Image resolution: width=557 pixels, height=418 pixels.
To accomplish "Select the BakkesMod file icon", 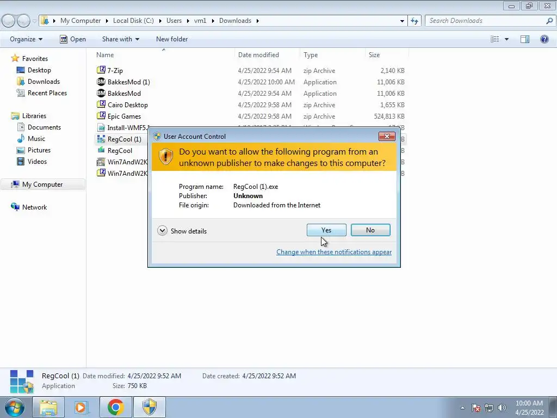I will click(x=101, y=93).
